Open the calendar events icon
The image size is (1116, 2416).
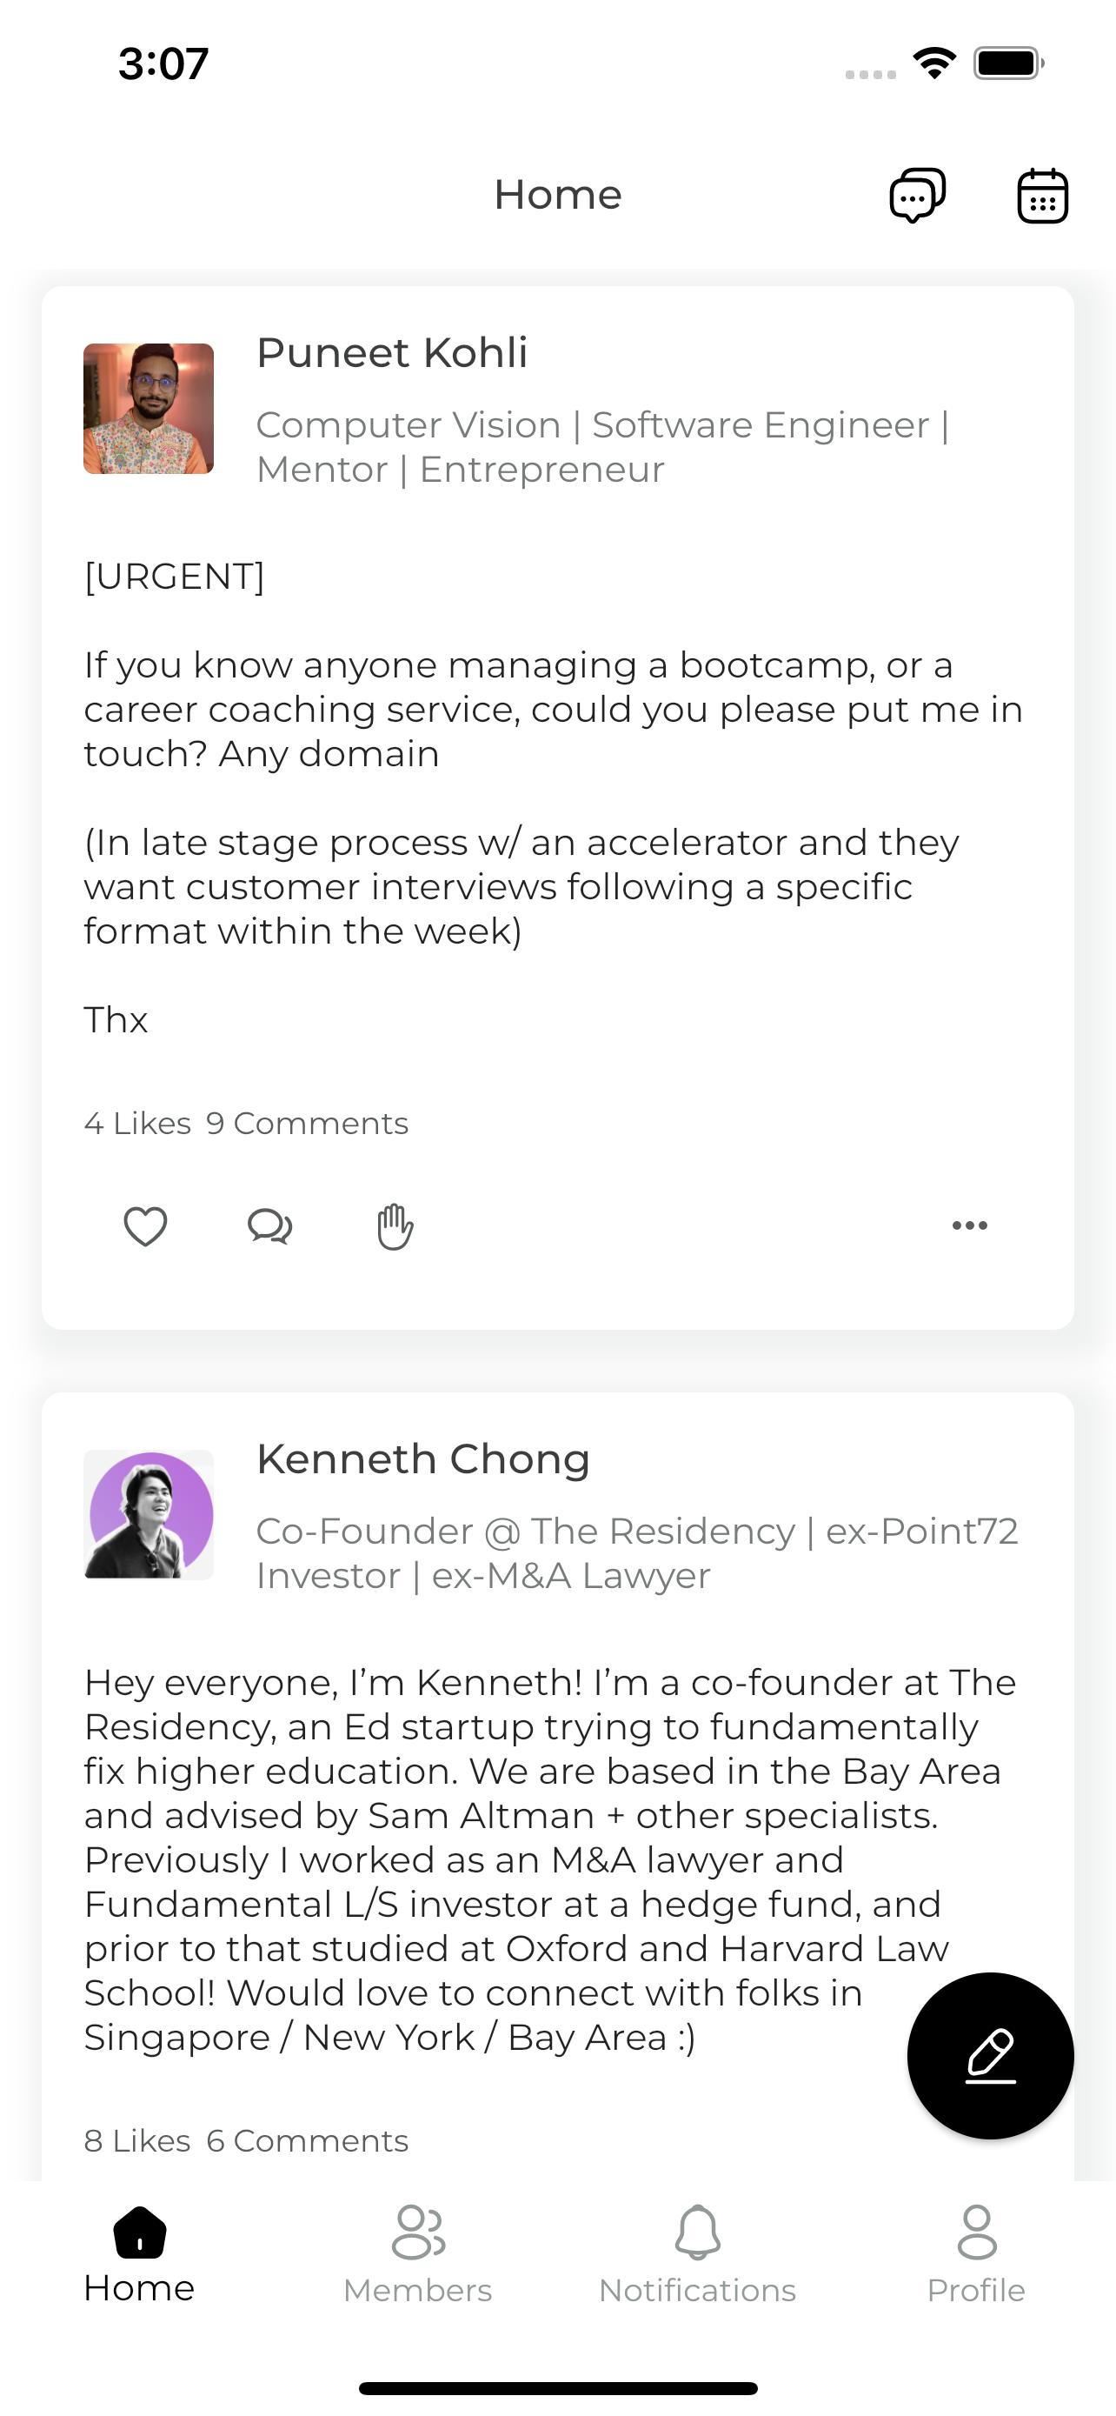(1042, 195)
